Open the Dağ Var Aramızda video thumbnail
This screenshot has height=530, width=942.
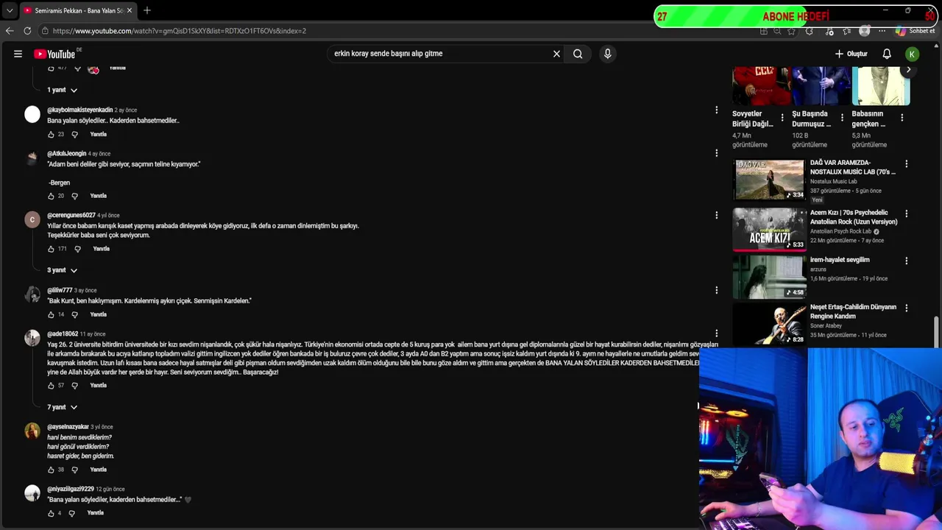(769, 180)
